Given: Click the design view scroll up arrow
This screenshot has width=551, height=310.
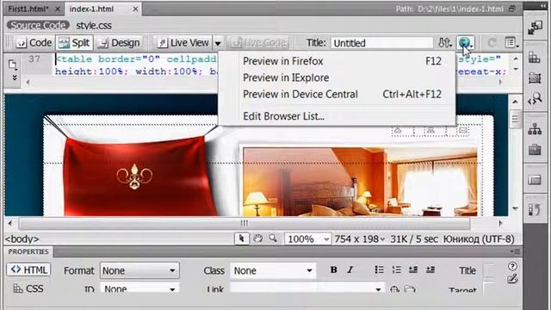Looking at the screenshot, I should pyautogui.click(x=515, y=102).
